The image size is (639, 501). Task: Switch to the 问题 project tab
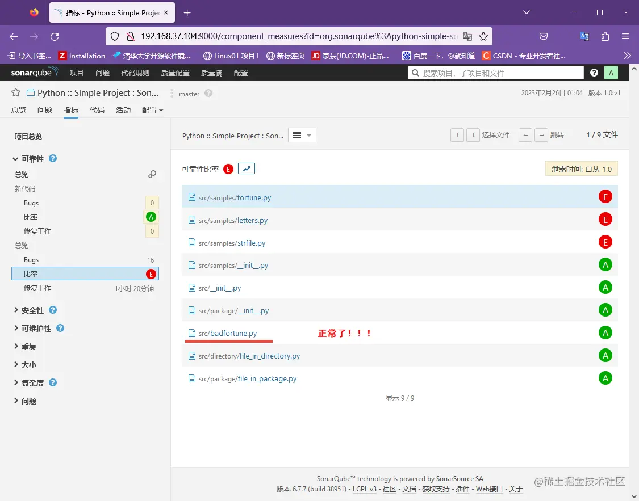pyautogui.click(x=45, y=110)
